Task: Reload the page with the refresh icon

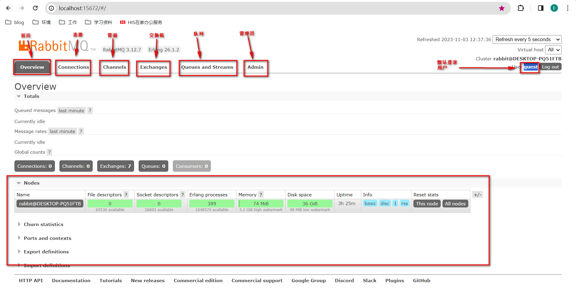Action: (x=35, y=8)
